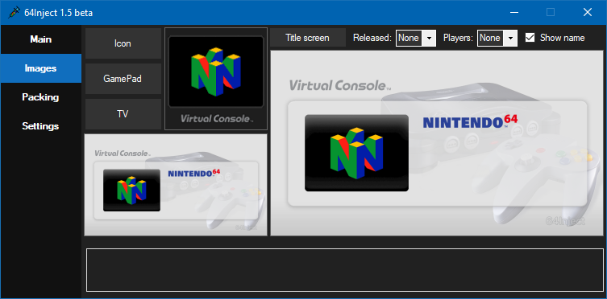607x299 pixels.
Task: Click the Nintendo 64 wordmark in large preview
Action: pos(470,121)
